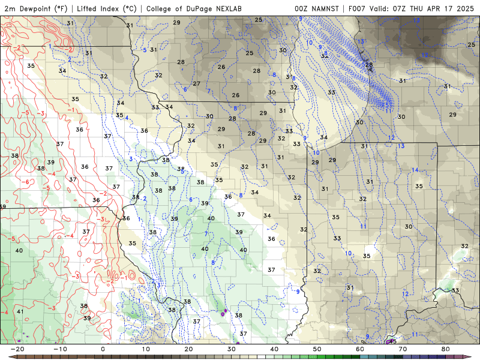Select the "50" tick label on the color scale
Screen dimensions: 480x360
[317, 349]
